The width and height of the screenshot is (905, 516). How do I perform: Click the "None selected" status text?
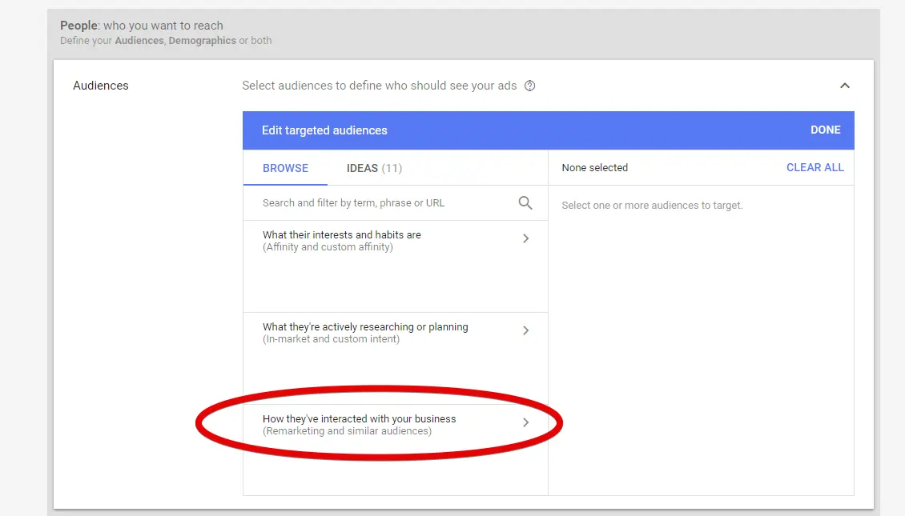coord(594,168)
